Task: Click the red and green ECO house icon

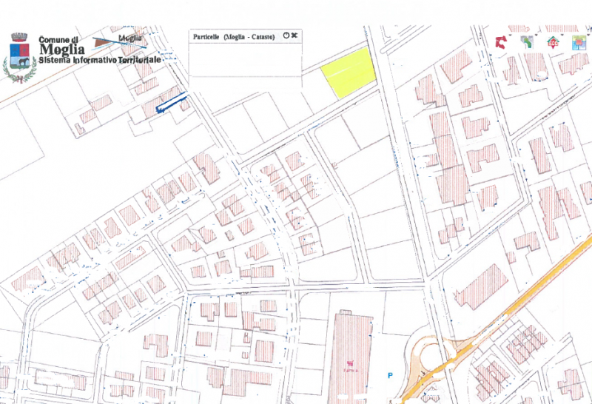Action: [552, 42]
